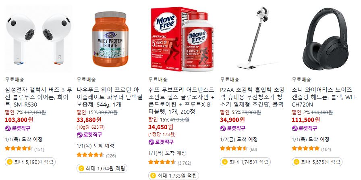Viewport: 361px width, 180px height.
Task: Click the coin icon in 최대 1,694원 적립 badge
Action: click(81, 168)
